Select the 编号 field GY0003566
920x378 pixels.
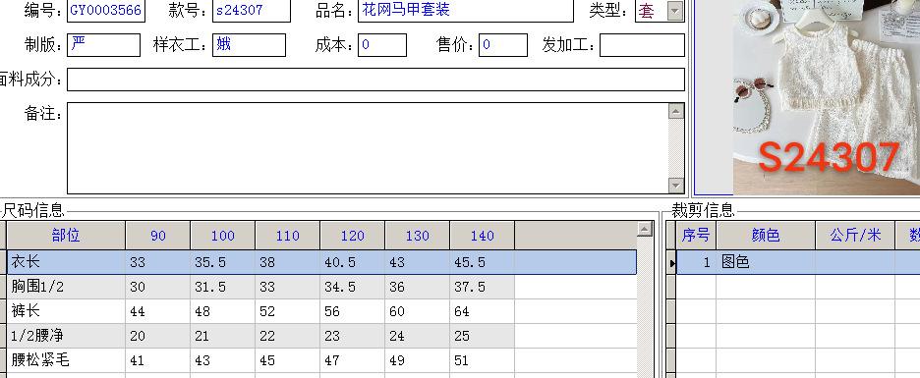pos(105,11)
